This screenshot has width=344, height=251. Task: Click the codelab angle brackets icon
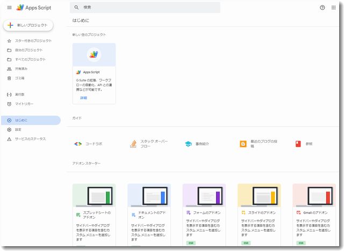78,144
